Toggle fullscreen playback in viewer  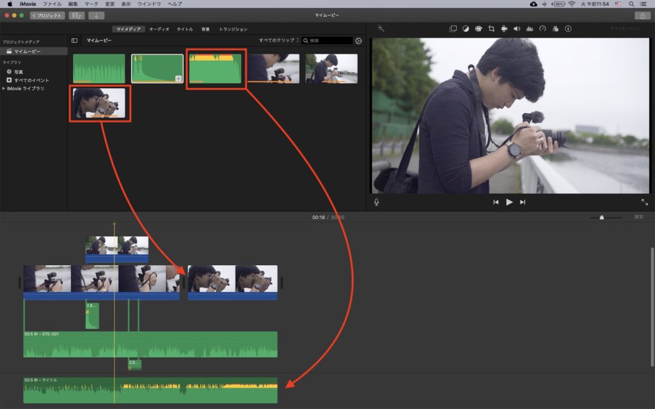(644, 202)
